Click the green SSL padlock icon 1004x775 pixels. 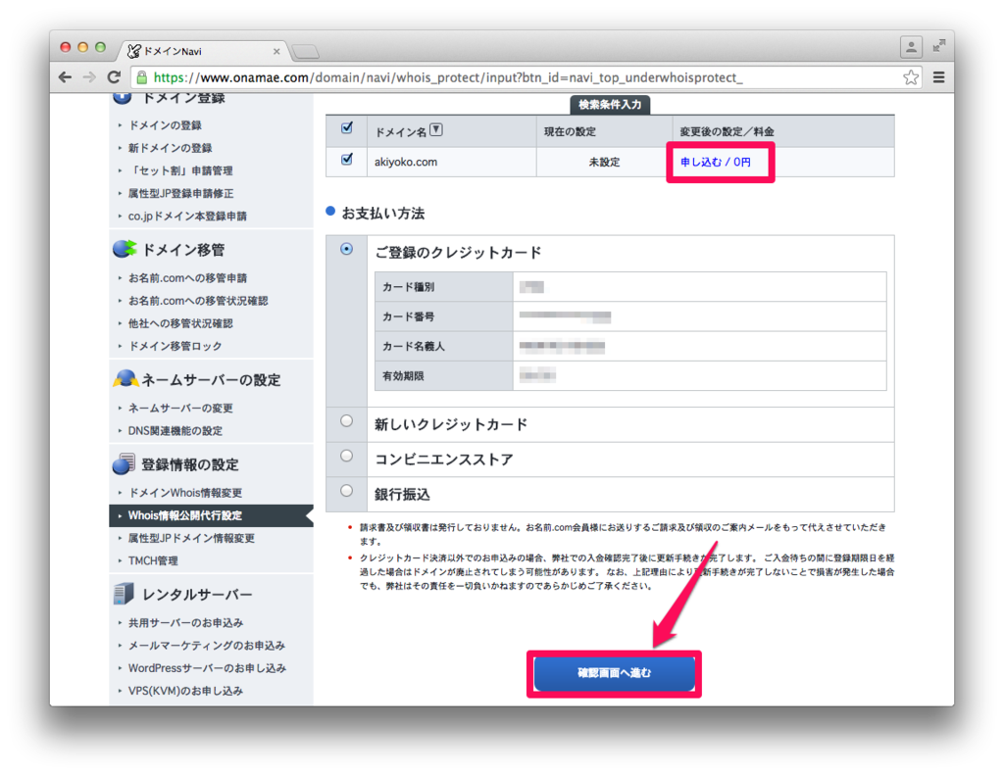click(141, 77)
